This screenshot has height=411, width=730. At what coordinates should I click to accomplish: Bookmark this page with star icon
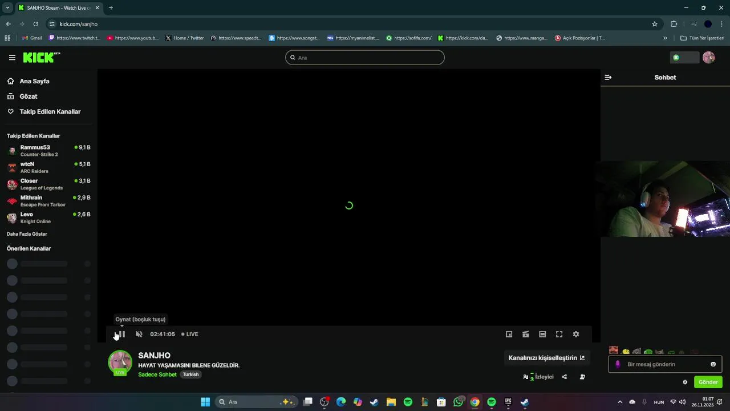tap(655, 24)
